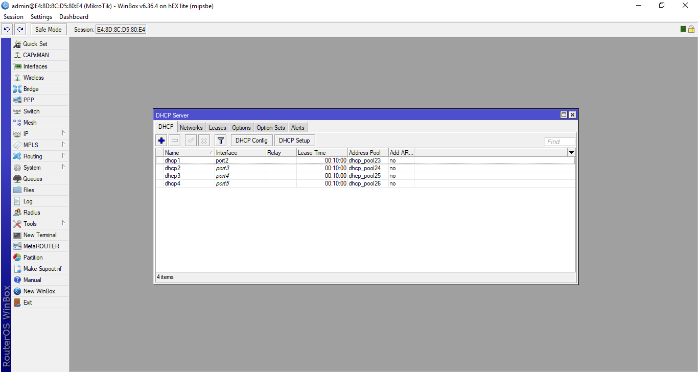The image size is (698, 372).
Task: Close the DHCP Server window
Action: [x=572, y=115]
